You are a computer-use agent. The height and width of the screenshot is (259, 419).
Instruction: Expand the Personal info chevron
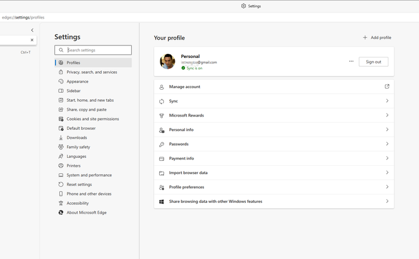point(387,129)
